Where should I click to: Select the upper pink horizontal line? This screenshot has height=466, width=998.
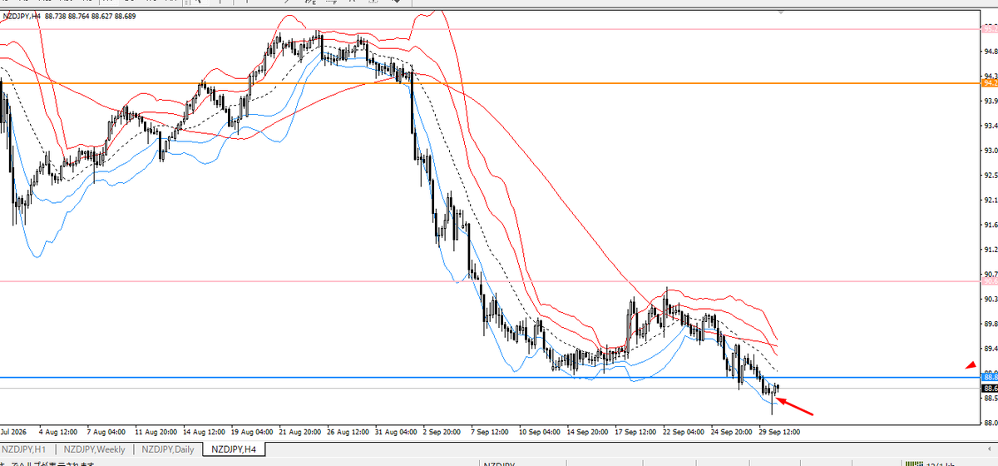click(491, 28)
